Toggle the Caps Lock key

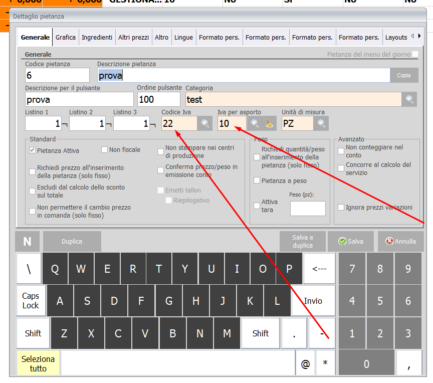[x=31, y=300]
